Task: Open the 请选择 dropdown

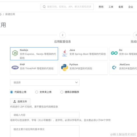Action: point(45,82)
